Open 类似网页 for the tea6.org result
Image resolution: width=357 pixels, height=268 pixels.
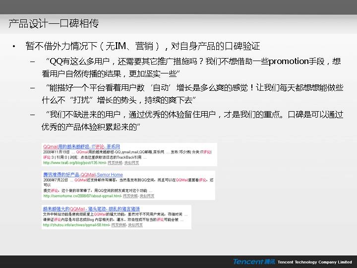pyautogui.click(x=131, y=162)
